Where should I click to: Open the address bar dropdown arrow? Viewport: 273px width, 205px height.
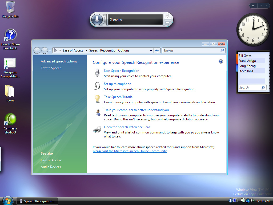tap(151, 50)
